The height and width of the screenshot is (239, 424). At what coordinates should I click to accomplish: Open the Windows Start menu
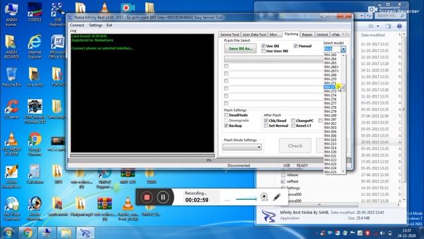tap(9, 233)
